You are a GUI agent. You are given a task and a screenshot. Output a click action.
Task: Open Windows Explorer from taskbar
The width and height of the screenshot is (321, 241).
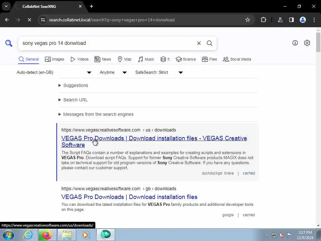point(67,235)
